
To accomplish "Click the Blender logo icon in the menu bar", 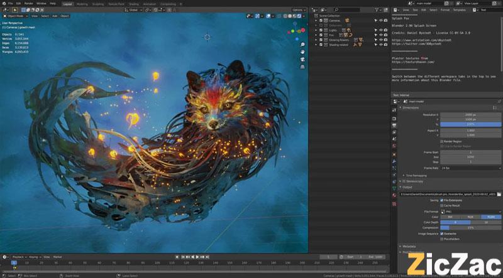I will coord(3,3).
